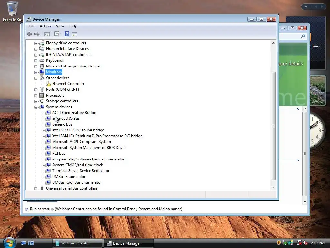Open the File menu
The image size is (330, 248).
point(32,26)
